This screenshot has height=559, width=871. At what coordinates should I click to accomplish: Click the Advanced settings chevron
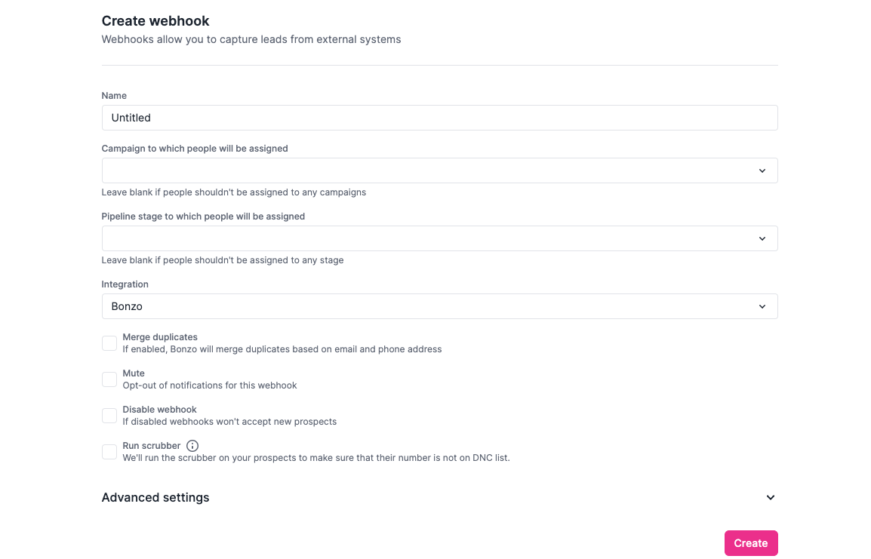(771, 497)
